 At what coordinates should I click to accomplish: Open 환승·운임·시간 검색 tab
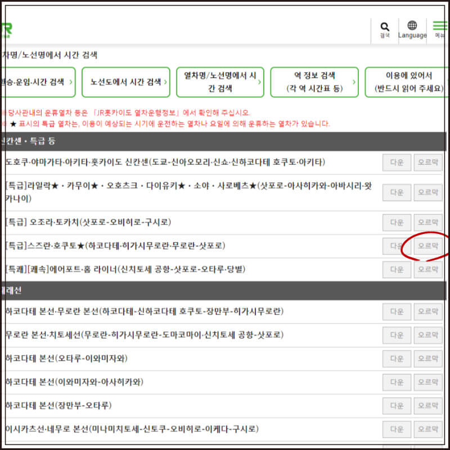point(38,82)
